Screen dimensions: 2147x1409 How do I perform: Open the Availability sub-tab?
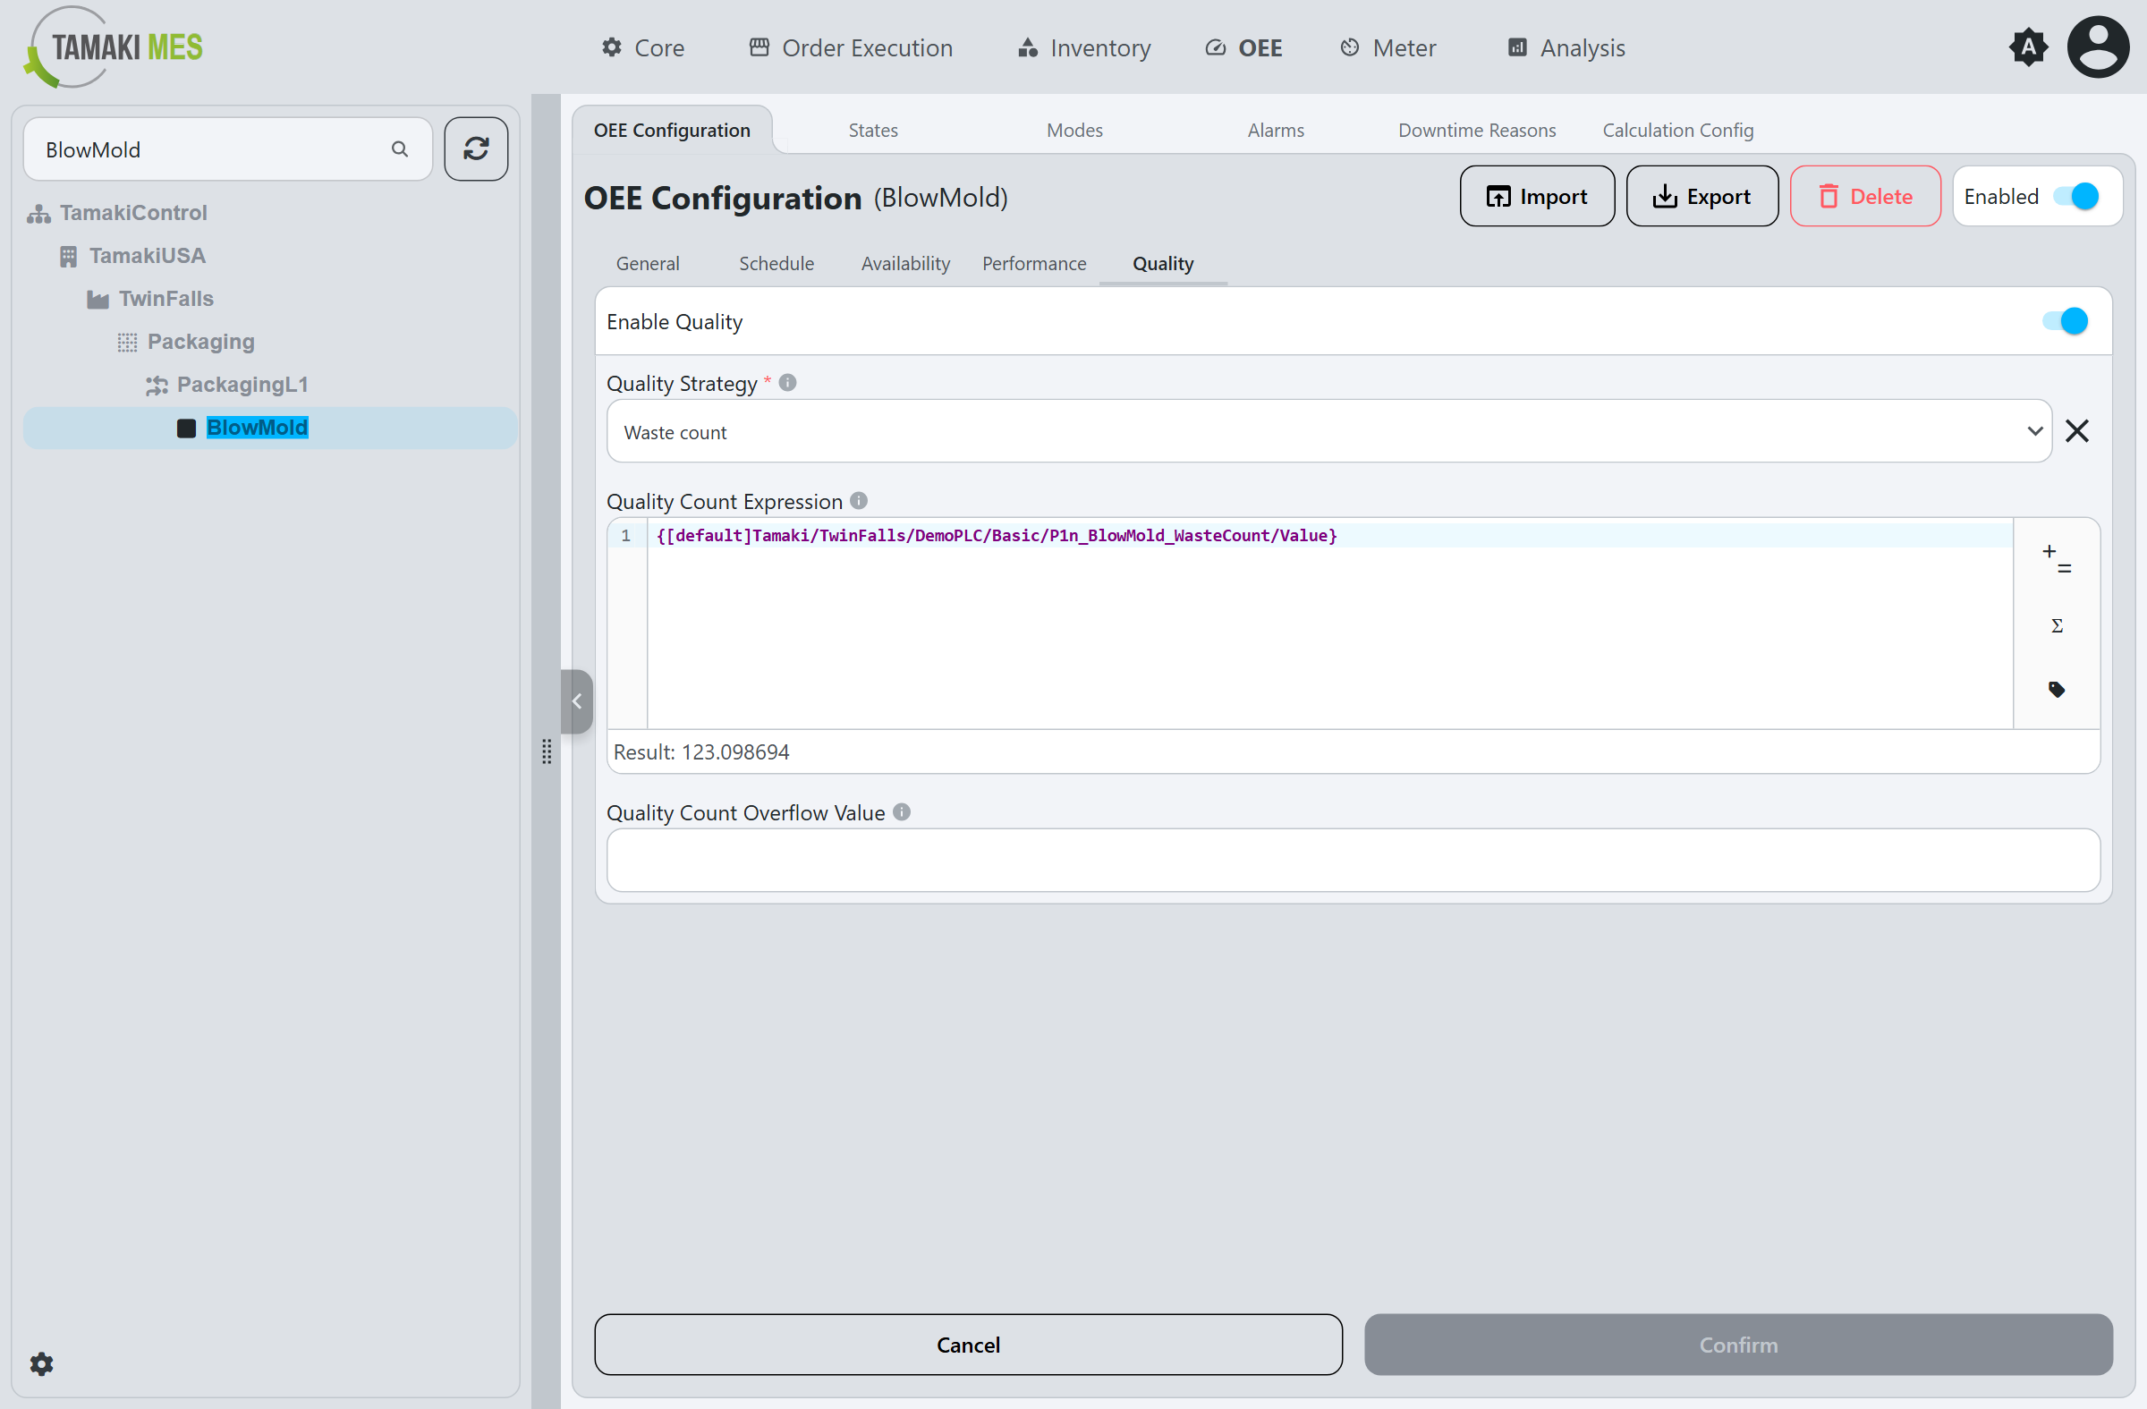(905, 263)
